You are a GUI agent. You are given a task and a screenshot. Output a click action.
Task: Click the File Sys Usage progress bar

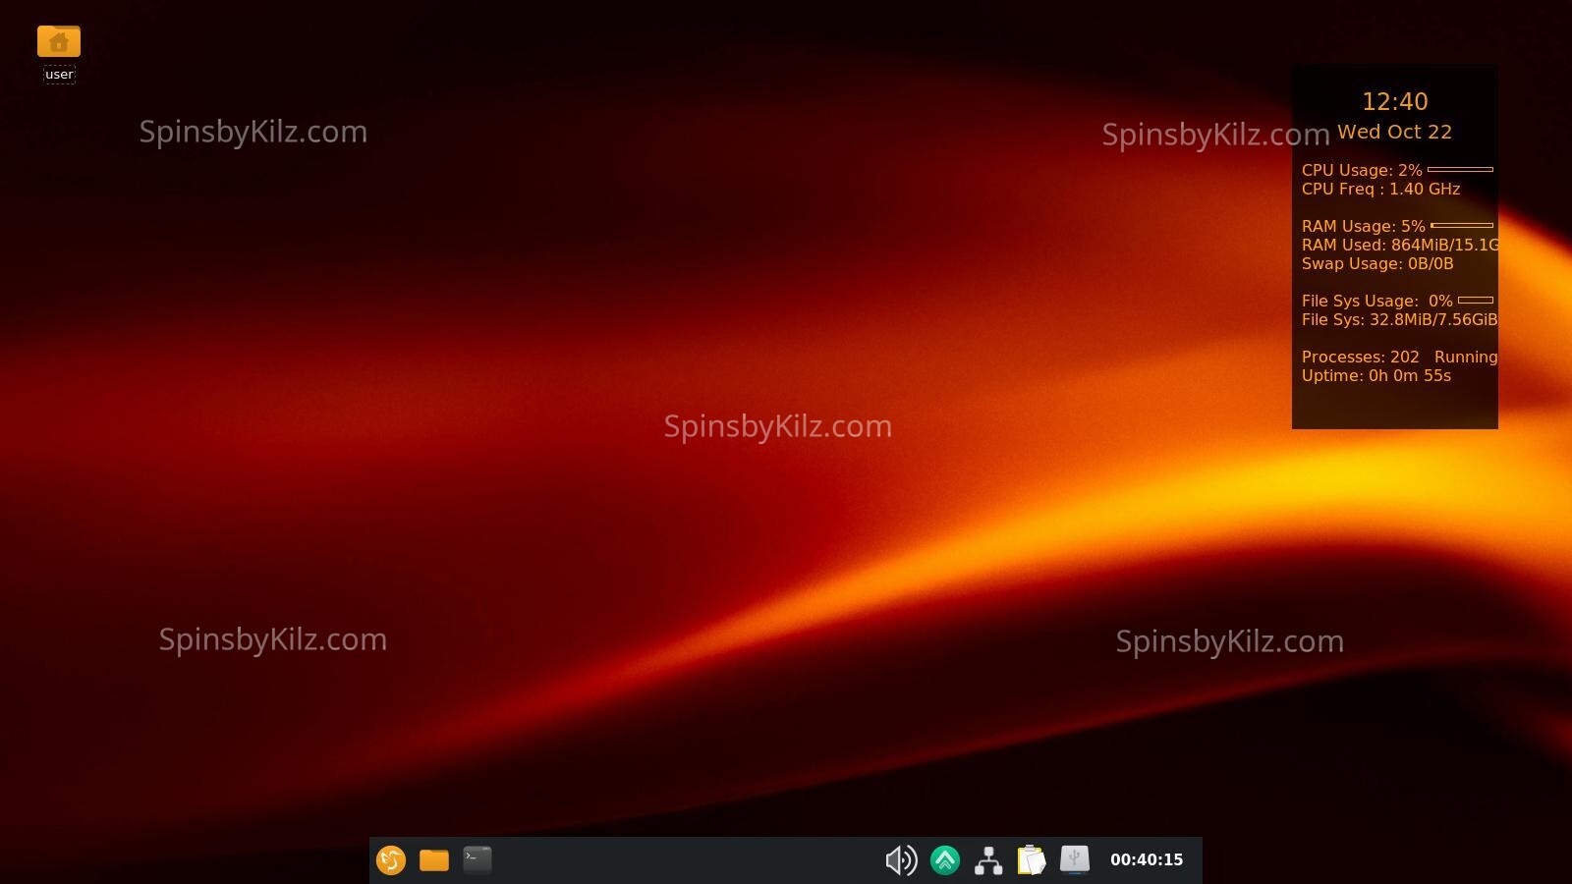click(1476, 301)
